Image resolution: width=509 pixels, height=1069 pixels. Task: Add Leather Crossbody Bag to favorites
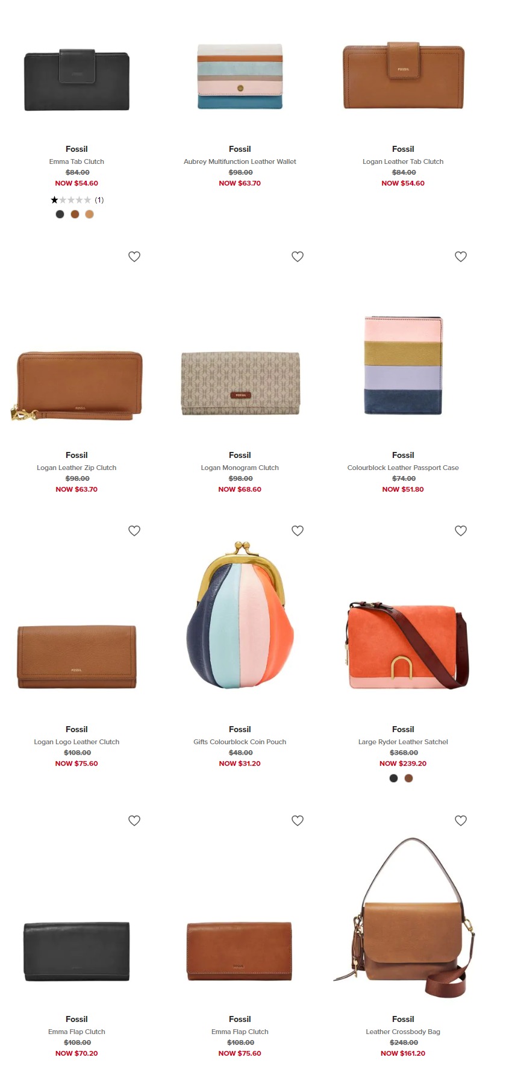click(x=461, y=821)
